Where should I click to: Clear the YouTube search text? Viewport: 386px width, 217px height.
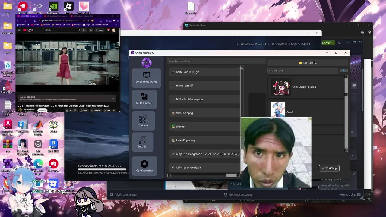coord(79,30)
